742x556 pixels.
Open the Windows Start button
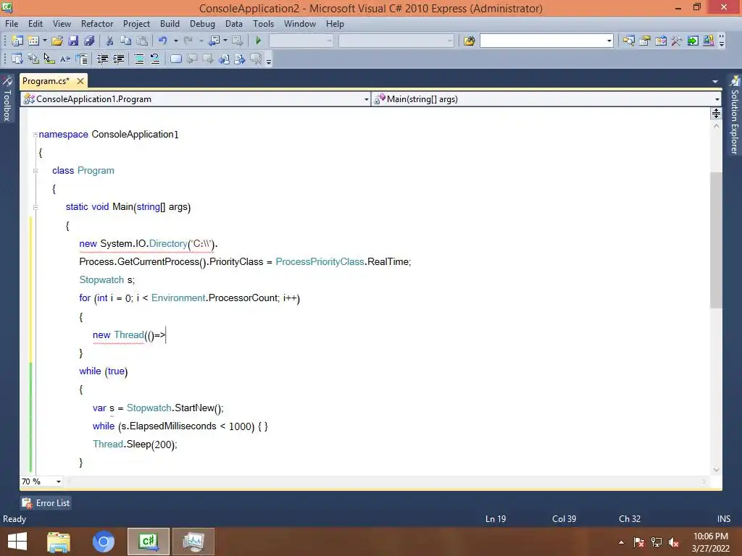pyautogui.click(x=17, y=542)
